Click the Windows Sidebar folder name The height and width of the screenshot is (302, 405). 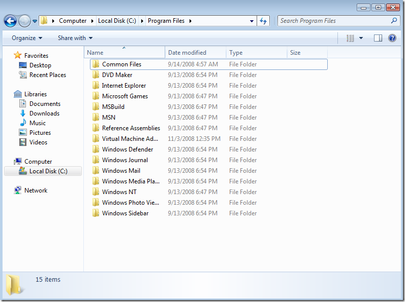click(126, 213)
